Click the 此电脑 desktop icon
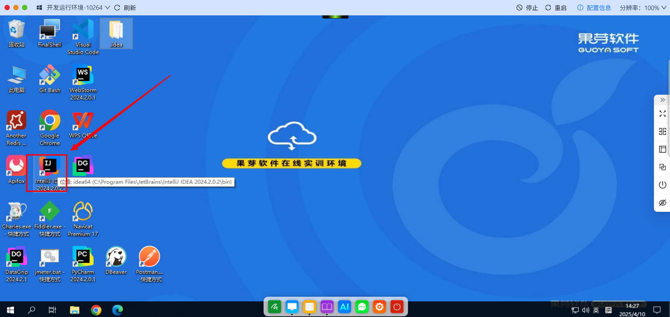Viewport: 670px width, 317px height. [16, 79]
